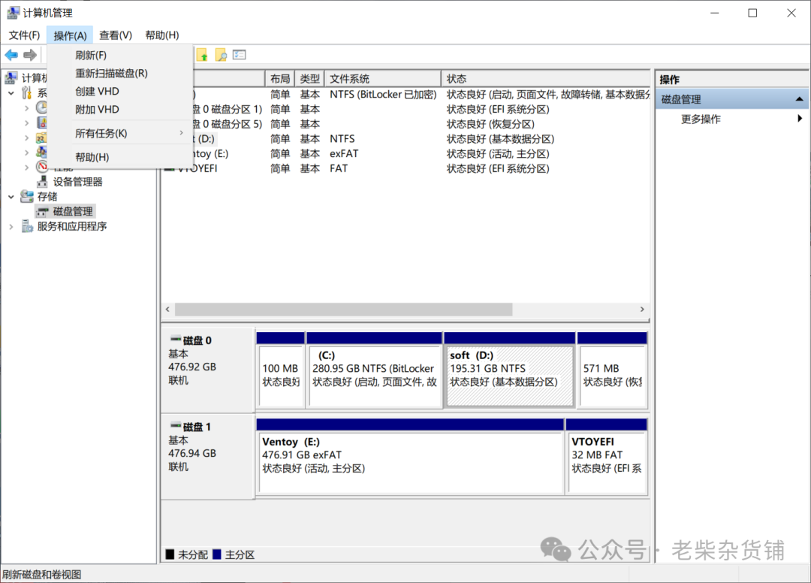Click the volume list scroll-right arrow
The height and width of the screenshot is (583, 811).
pos(642,309)
